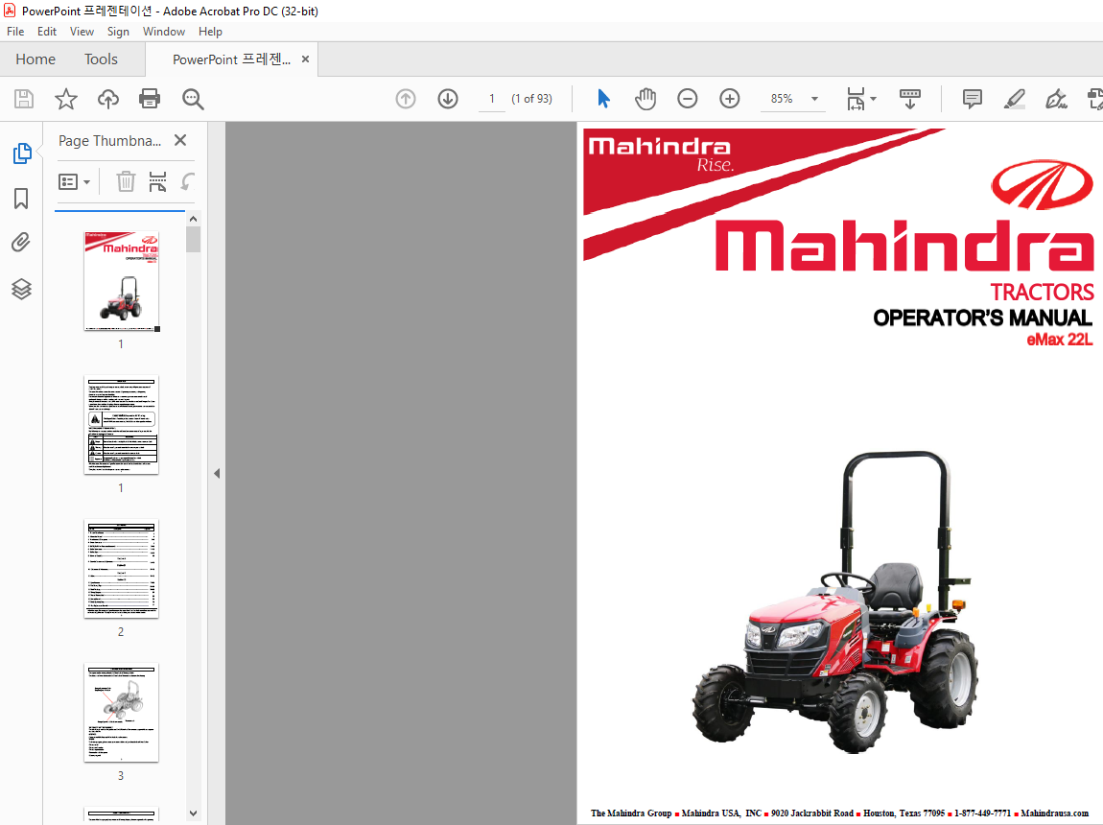Click 'eMax 22L' model text
This screenshot has height=825, width=1103.
1060,340
